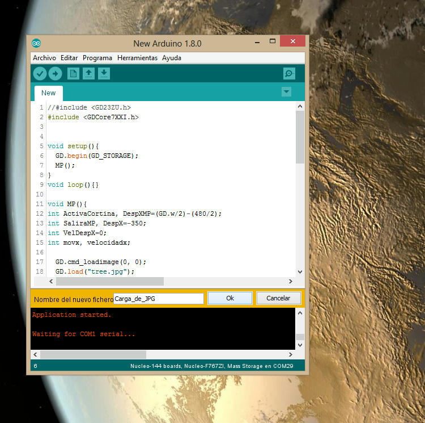425x423 pixels.
Task: Click the Cancelar button
Action: point(278,298)
